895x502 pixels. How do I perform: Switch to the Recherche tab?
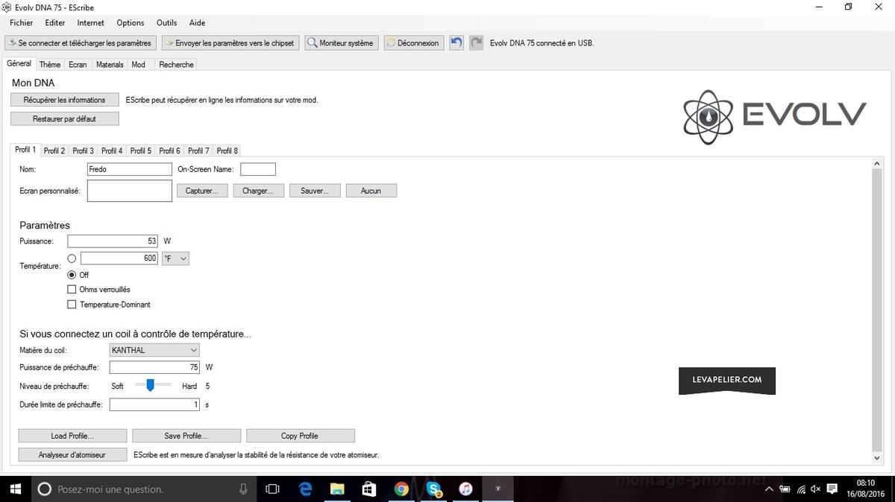[x=177, y=65]
